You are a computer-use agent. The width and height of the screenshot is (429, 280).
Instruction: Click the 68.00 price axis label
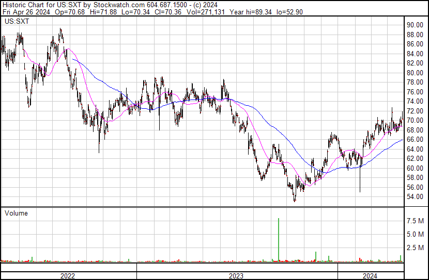point(415,130)
